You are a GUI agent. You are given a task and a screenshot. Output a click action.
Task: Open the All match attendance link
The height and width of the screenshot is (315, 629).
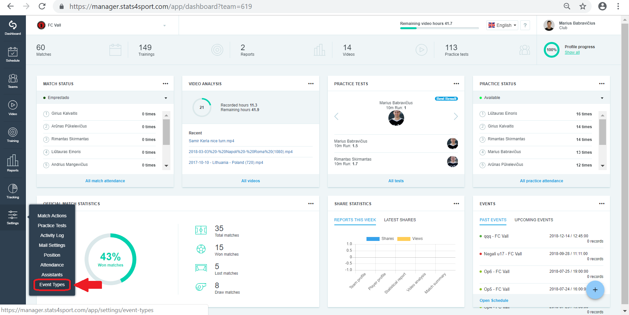tap(105, 181)
